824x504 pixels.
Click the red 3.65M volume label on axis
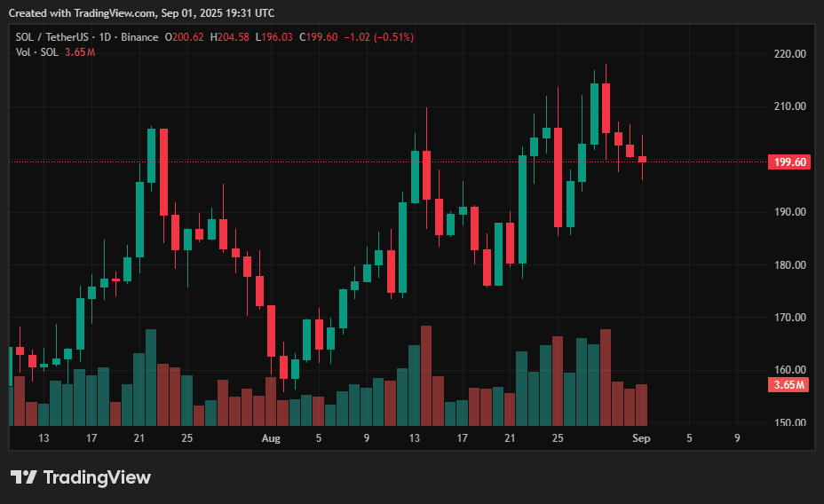(789, 385)
